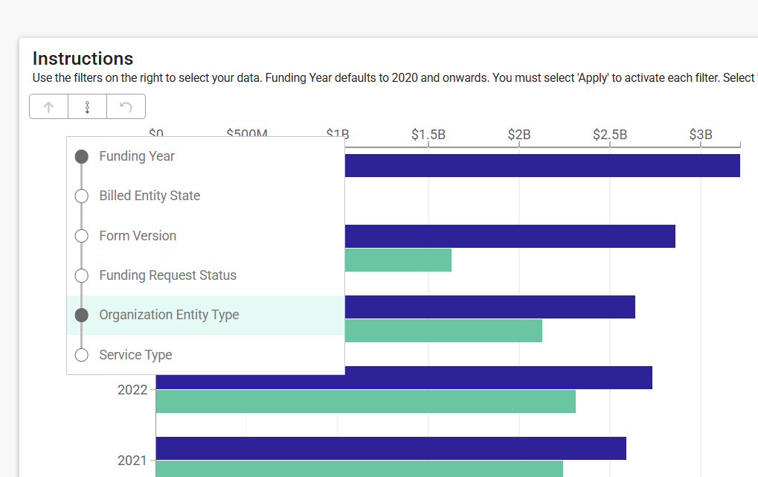Click the Billed Entity State text

[x=150, y=196]
